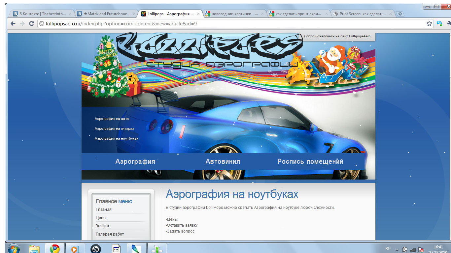Click the 'Аэрография на авто' link
This screenshot has width=451, height=253.
112,119
